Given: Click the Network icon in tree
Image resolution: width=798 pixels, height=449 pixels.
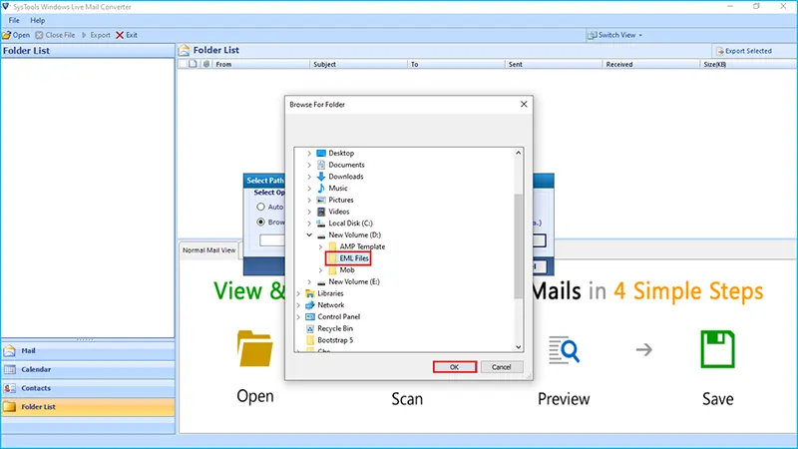Looking at the screenshot, I should coord(310,305).
